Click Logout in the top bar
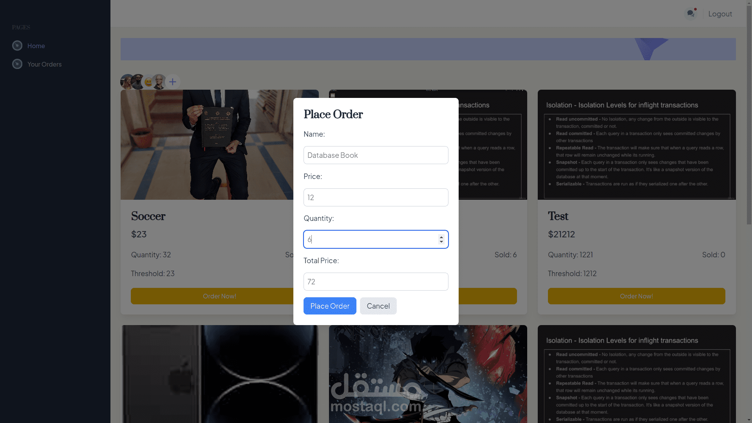The image size is (752, 423). point(720,14)
